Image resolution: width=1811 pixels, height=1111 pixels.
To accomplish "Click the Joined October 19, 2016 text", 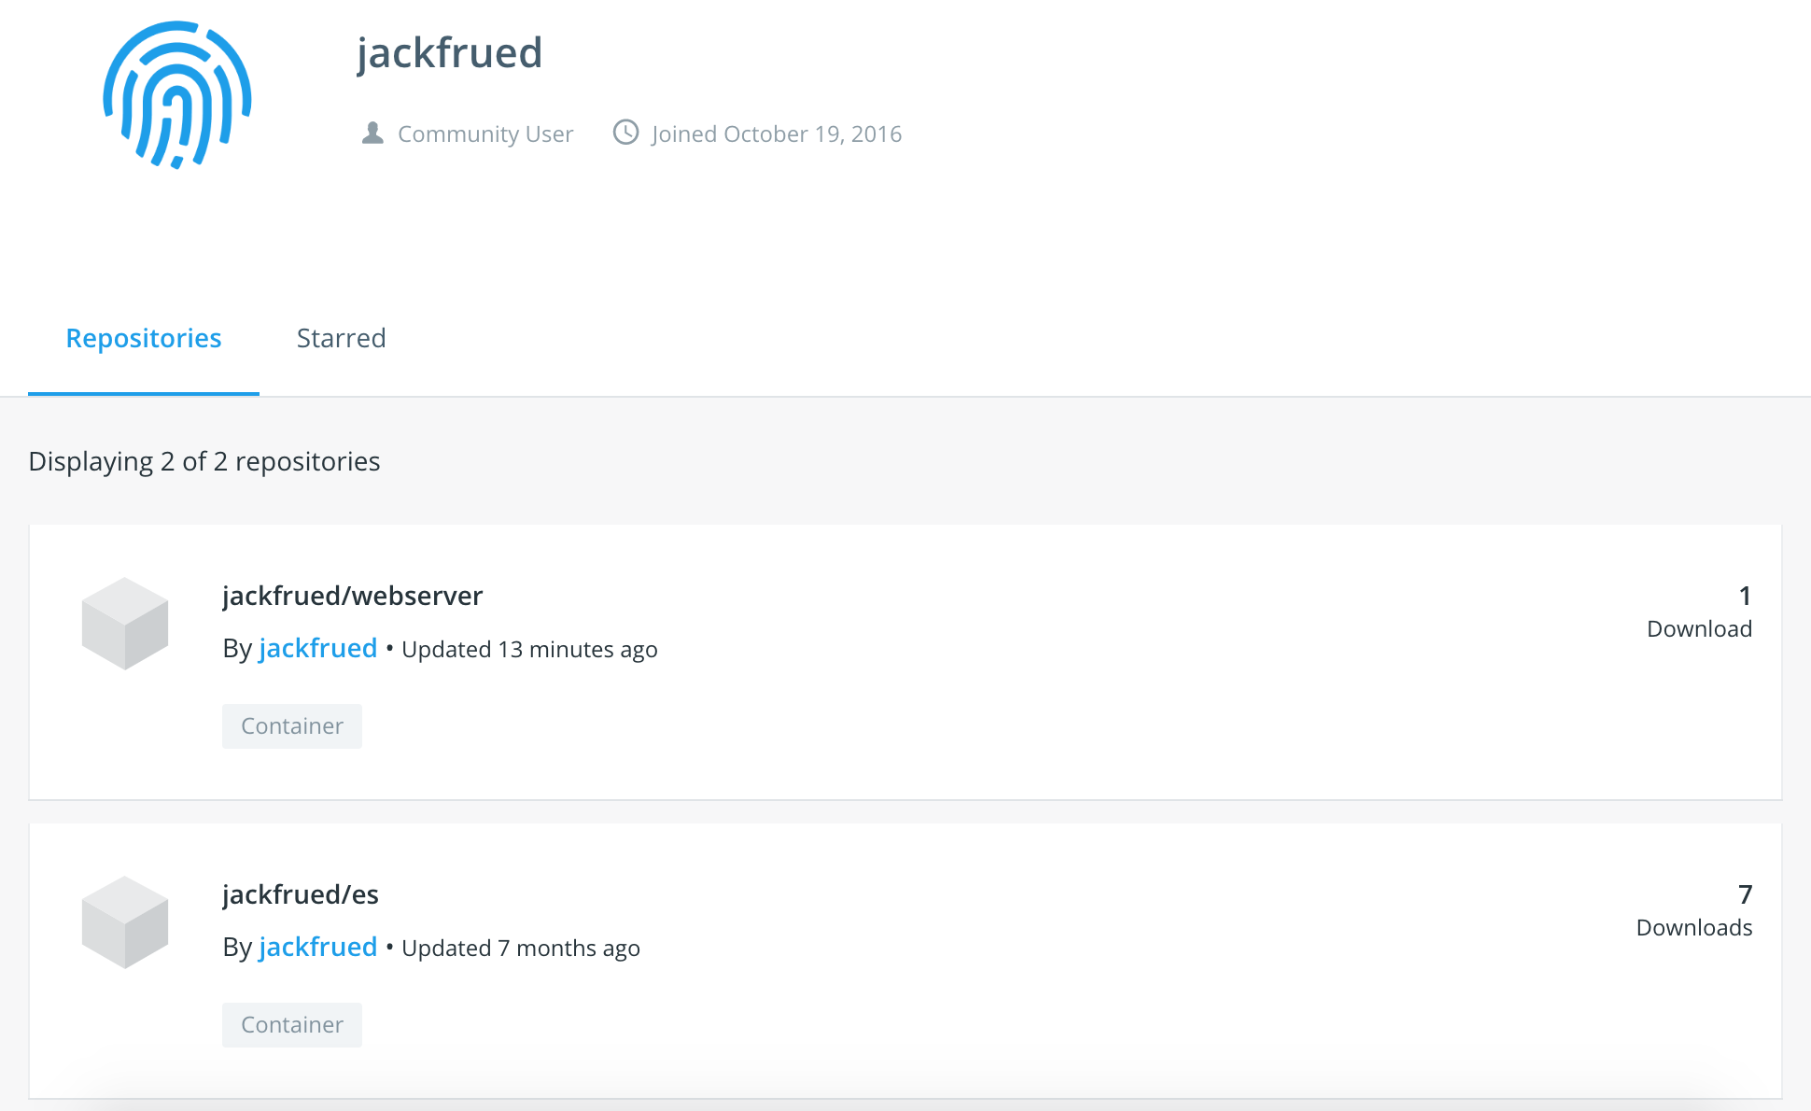I will (777, 134).
